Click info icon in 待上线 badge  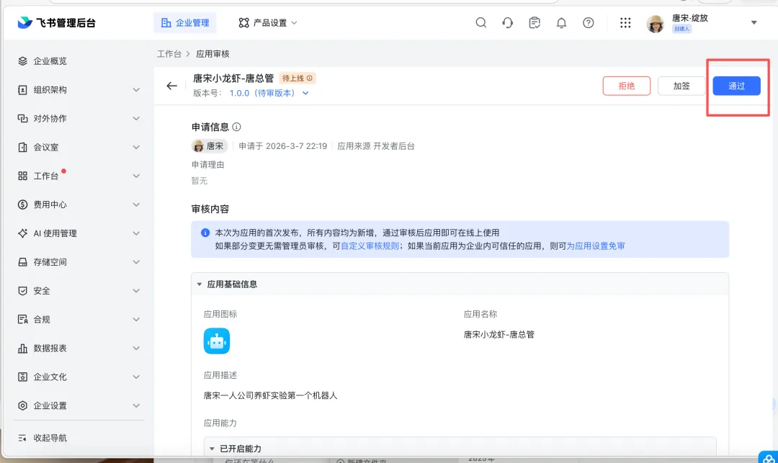310,78
